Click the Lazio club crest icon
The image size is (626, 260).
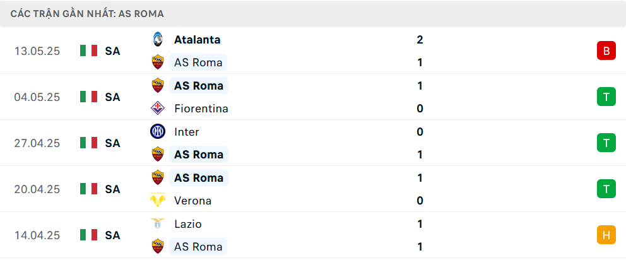(157, 223)
